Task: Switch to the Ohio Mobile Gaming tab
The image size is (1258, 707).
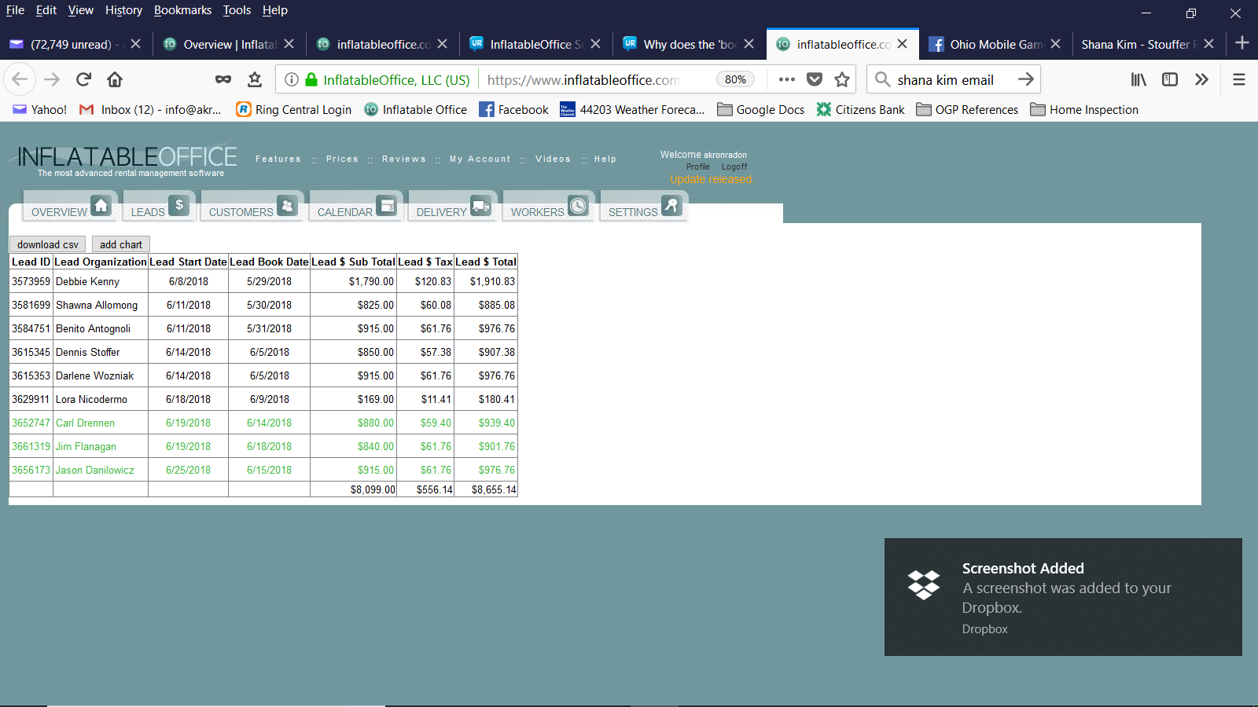Action: pos(995,44)
